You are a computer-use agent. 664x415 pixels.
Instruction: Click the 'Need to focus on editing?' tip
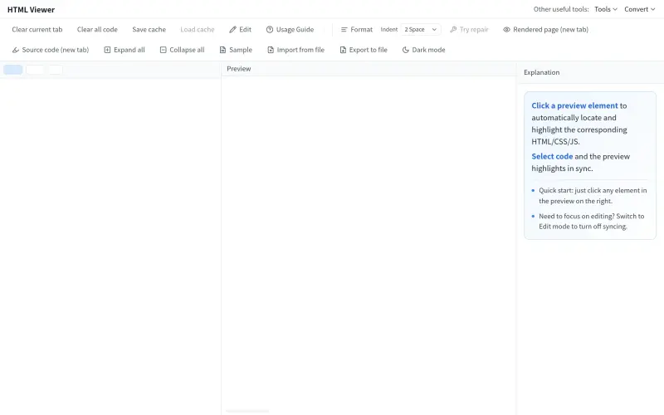point(592,221)
